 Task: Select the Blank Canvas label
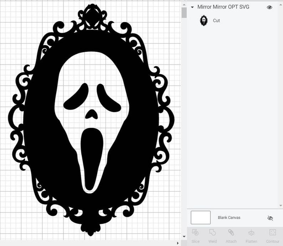point(229,217)
